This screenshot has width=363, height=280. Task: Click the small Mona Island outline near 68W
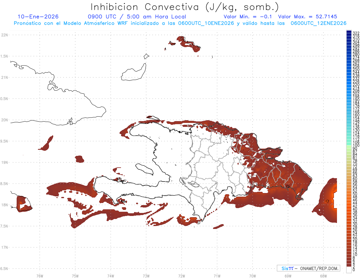point(327,201)
